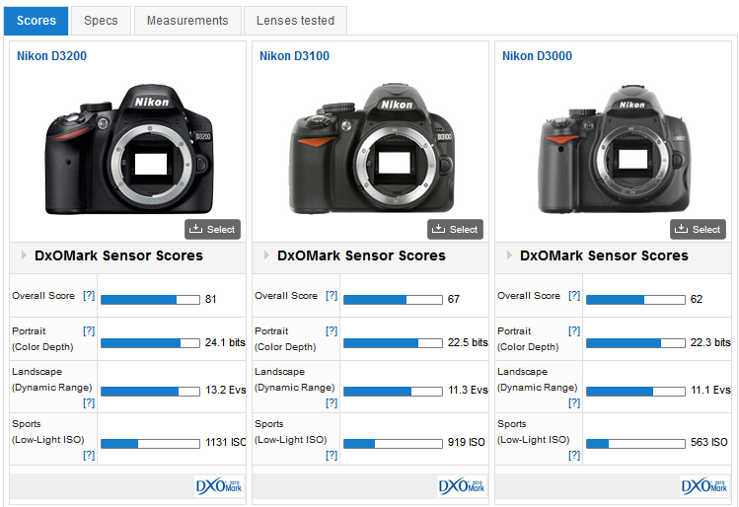The width and height of the screenshot is (739, 507).
Task: Collapse Nikon D3100 DxOMark Sensor Scores triangle
Action: [266, 255]
